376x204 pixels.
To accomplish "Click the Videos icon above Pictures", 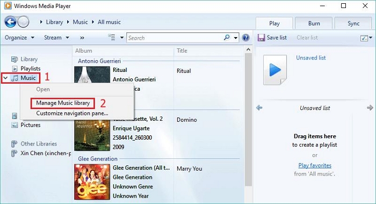I will pyautogui.click(x=15, y=116).
